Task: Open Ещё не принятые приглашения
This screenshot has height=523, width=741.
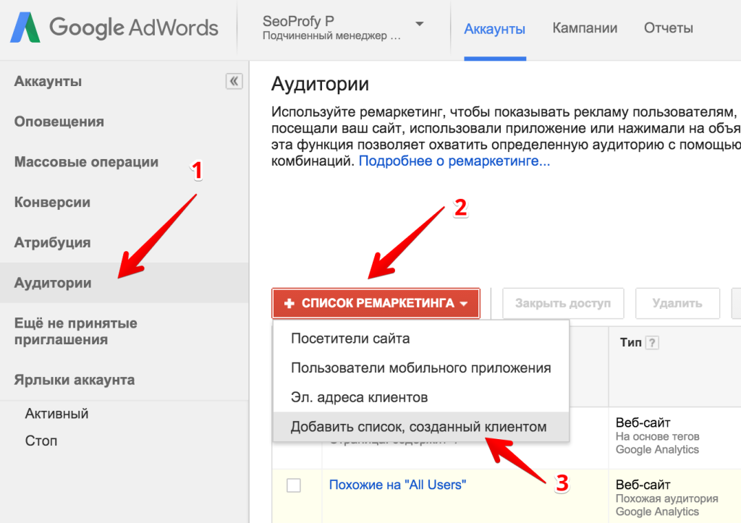Action: 75,331
